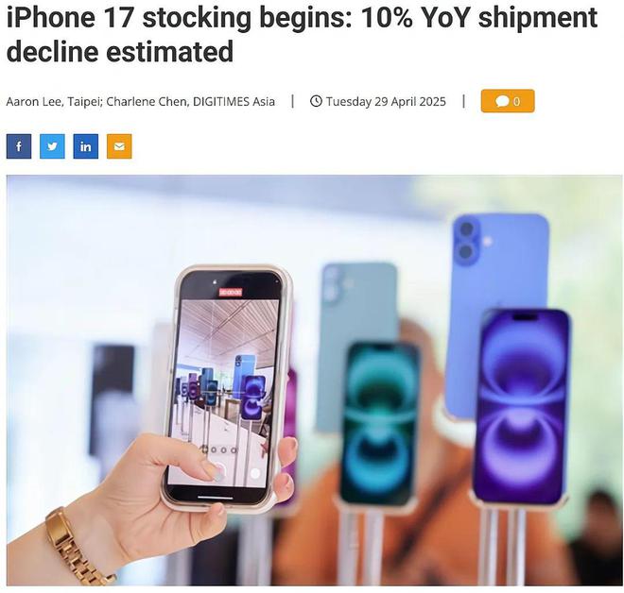Image resolution: width=624 pixels, height=593 pixels.
Task: Open the article's main photo
Action: [315, 381]
